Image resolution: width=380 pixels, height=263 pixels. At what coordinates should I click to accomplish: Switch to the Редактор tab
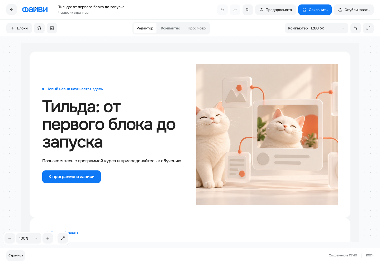[x=145, y=28]
